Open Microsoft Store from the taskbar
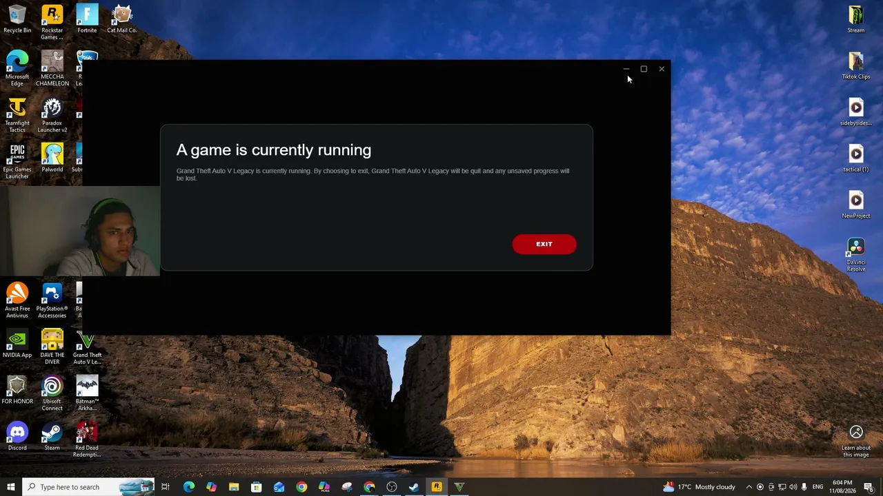883x496 pixels. (257, 487)
